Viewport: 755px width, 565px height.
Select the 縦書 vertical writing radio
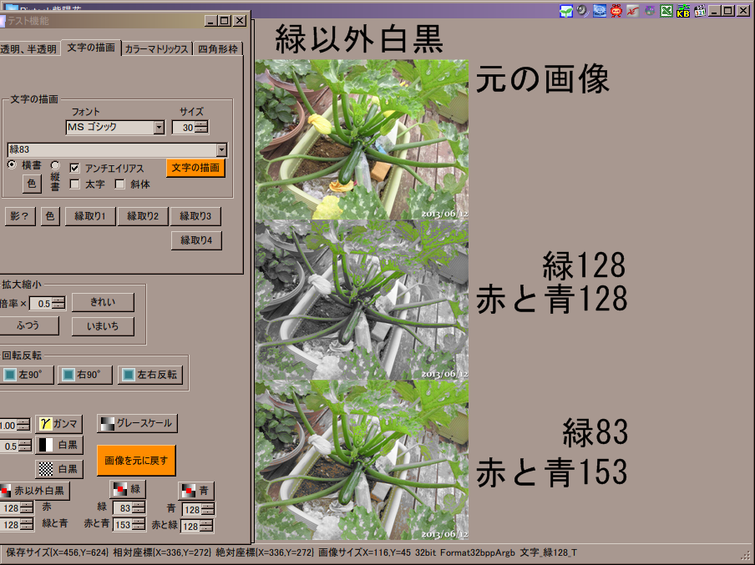tap(55, 165)
